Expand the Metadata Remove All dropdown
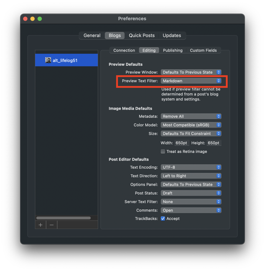The height and width of the screenshot is (271, 265). coord(191,116)
